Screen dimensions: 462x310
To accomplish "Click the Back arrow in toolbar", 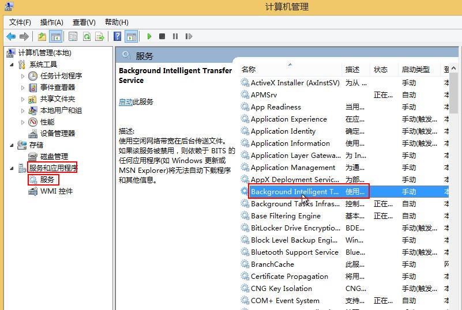I will (x=11, y=36).
